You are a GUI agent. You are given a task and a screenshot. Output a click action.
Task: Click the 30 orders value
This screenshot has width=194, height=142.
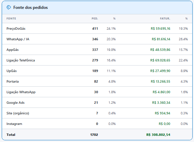(x=96, y=92)
